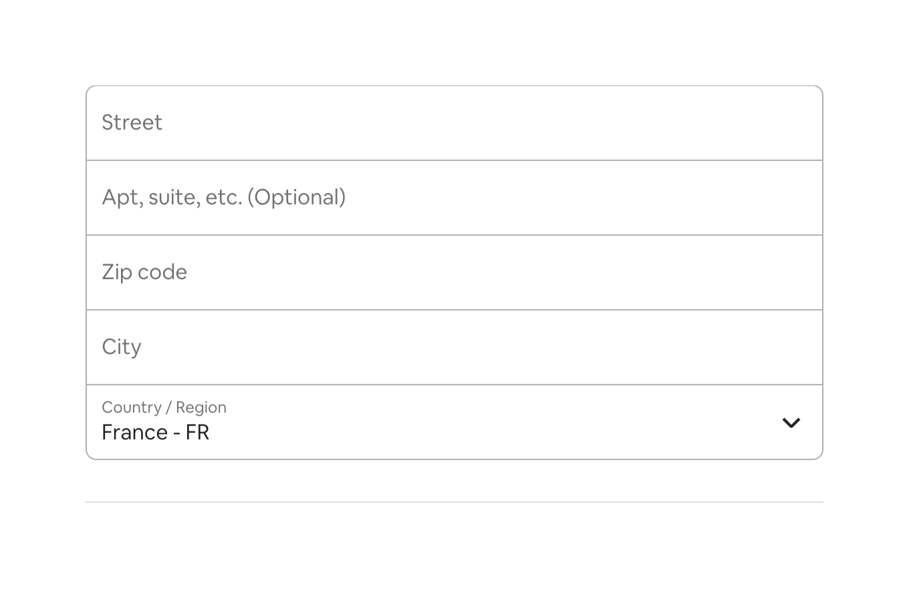Click the chevron arrow in Country dropdown
909x589 pixels.
791,423
